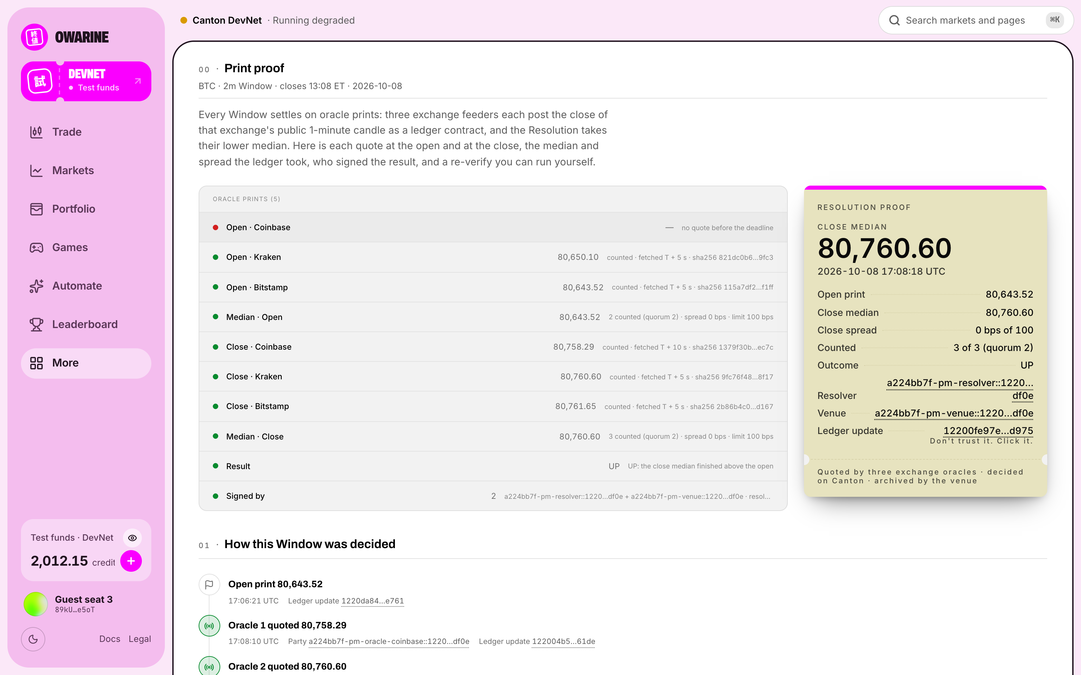Select the Median · Close row
The width and height of the screenshot is (1081, 675).
493,437
